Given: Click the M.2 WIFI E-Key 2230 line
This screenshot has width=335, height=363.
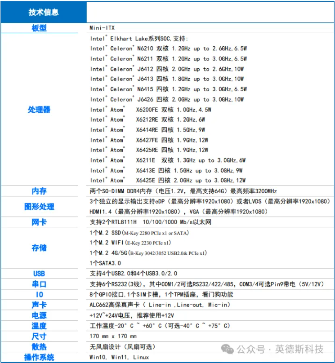Looking at the screenshot, I should point(130,243).
